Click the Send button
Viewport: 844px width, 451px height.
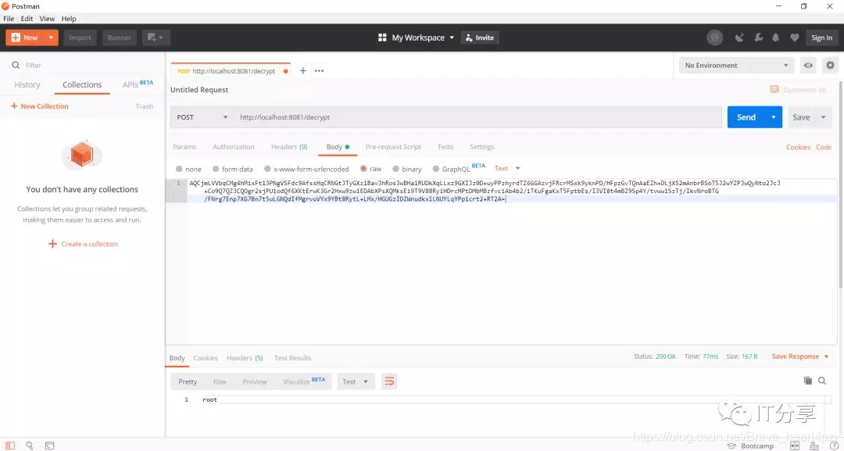[x=746, y=117]
